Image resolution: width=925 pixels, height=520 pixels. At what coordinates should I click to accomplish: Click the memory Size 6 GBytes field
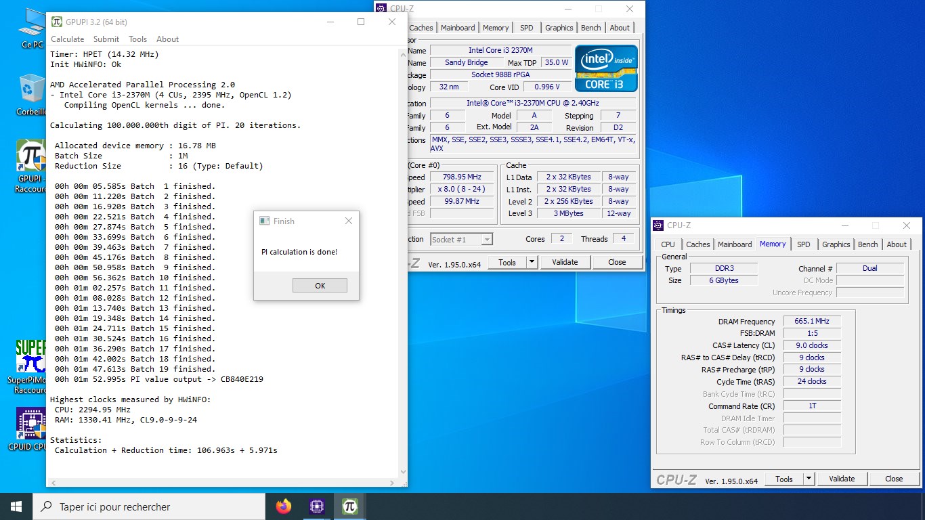[x=723, y=280]
